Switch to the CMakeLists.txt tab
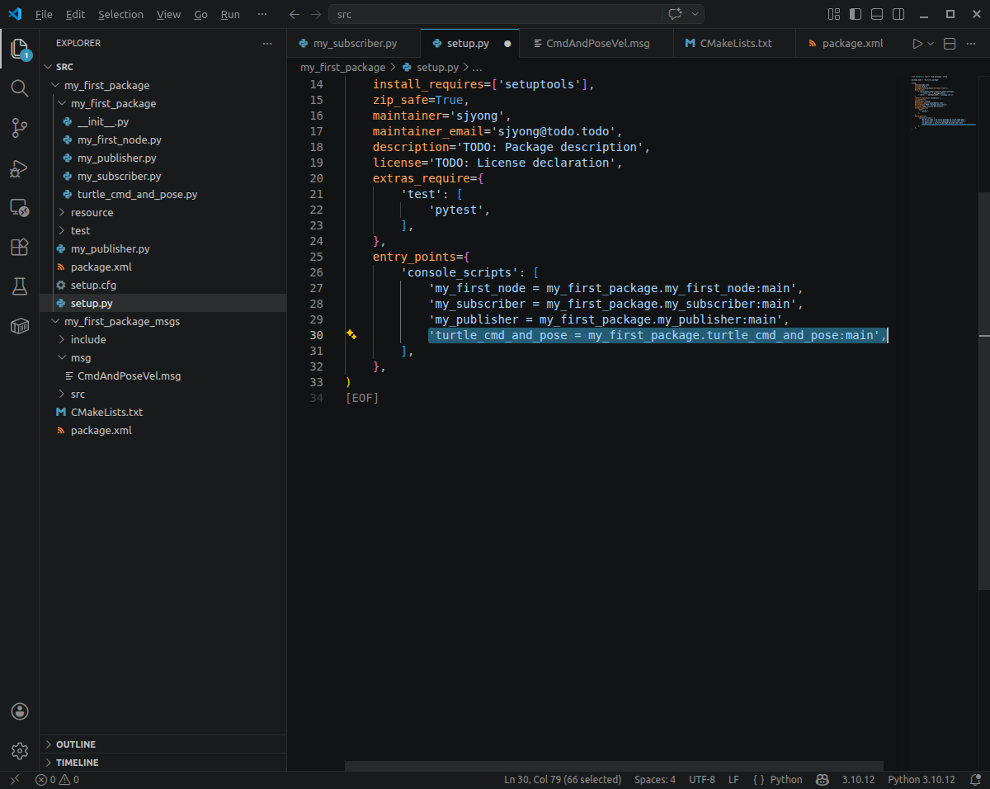 [x=735, y=43]
